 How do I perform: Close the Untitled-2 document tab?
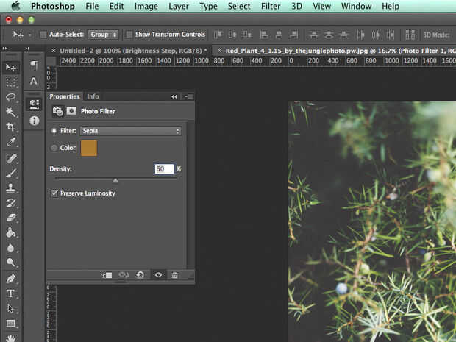tap(53, 51)
